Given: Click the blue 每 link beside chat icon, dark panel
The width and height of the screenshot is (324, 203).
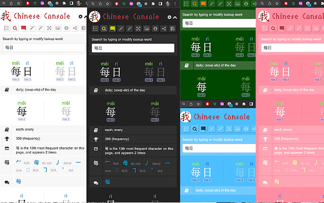Looking at the screenshot, I should click(107, 182).
